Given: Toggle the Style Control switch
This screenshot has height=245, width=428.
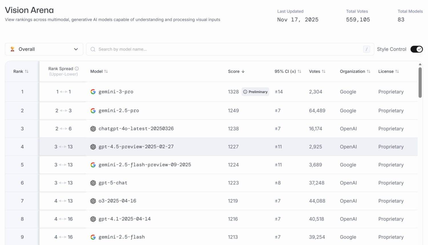Looking at the screenshot, I should point(417,49).
